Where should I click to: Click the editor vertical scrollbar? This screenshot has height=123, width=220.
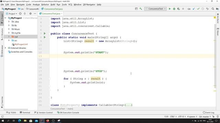point(215,56)
